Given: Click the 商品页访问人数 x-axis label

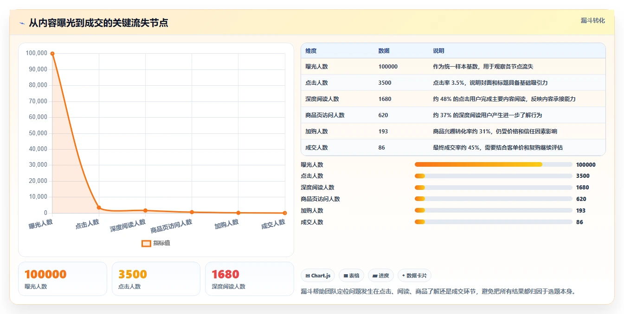Looking at the screenshot, I should [x=171, y=226].
